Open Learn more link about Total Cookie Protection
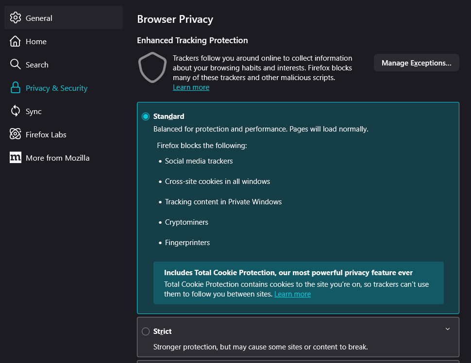The image size is (471, 363). tap(292, 294)
